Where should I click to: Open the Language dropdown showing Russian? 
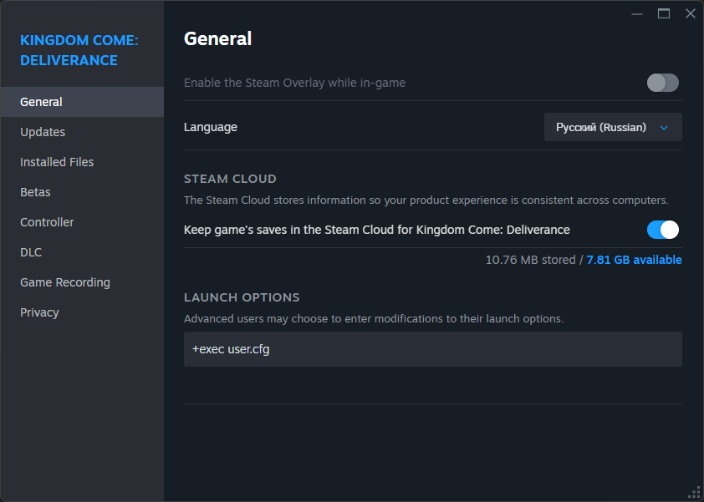pyautogui.click(x=613, y=127)
